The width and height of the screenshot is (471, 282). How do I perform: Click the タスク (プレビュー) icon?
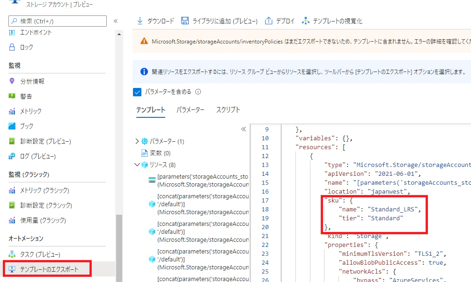click(12, 254)
